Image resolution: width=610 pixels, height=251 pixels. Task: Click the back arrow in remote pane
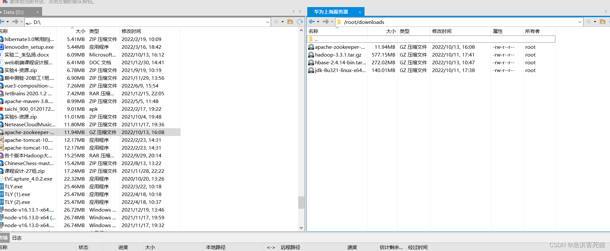click(x=312, y=22)
